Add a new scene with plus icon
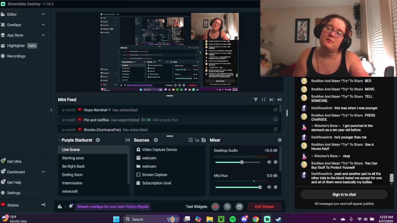This screenshot has height=223, width=397. [x=98, y=140]
